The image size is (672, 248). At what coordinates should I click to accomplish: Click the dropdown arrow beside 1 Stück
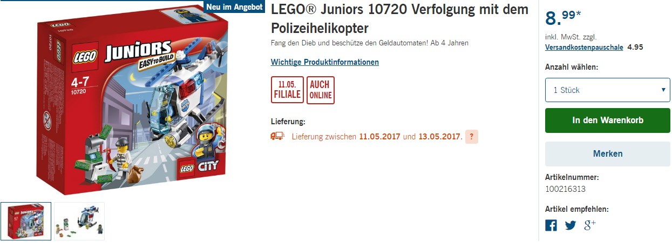click(663, 90)
